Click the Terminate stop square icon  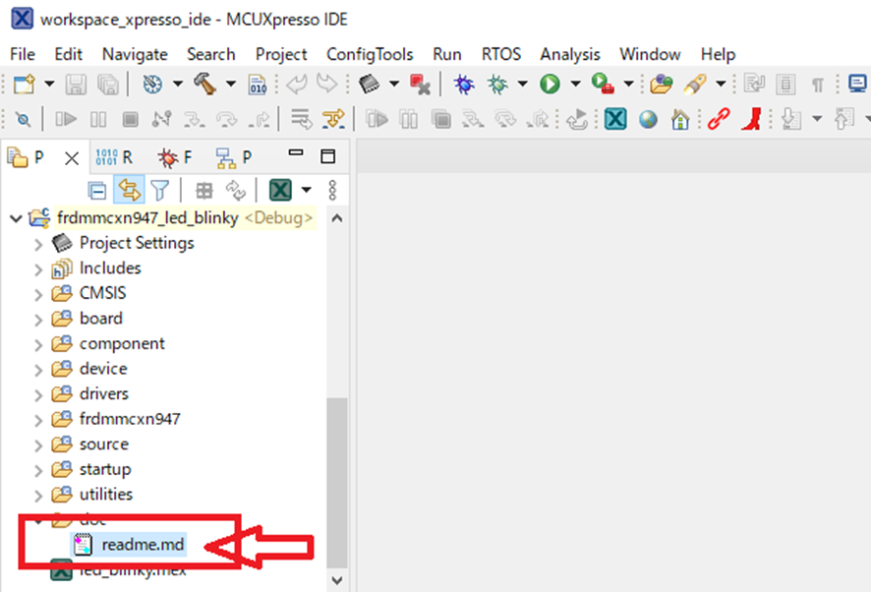[x=131, y=119]
